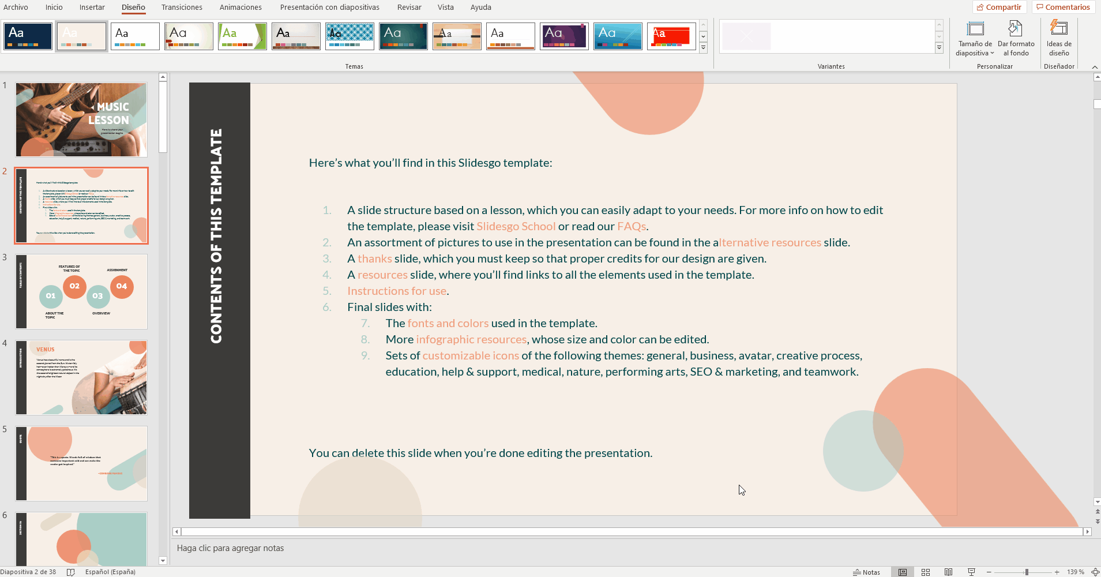
Task: Select slide 3 thumbnail with numbered circles
Action: 81,291
